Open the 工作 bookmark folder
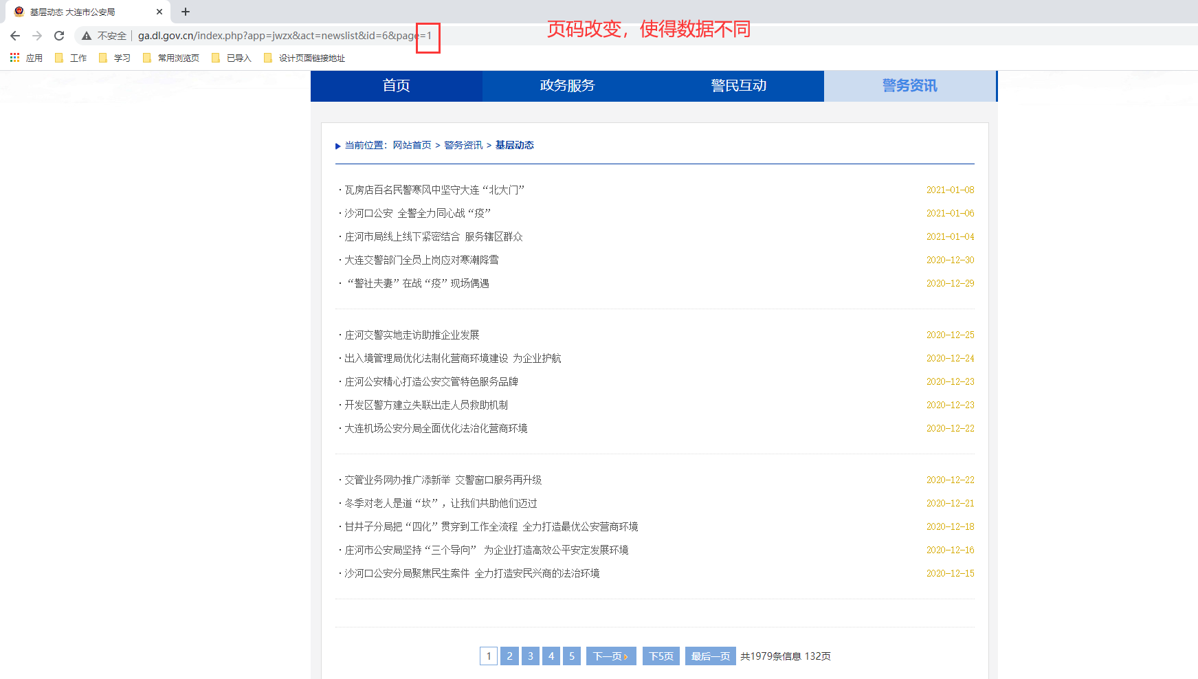The height and width of the screenshot is (679, 1198). tap(71, 58)
